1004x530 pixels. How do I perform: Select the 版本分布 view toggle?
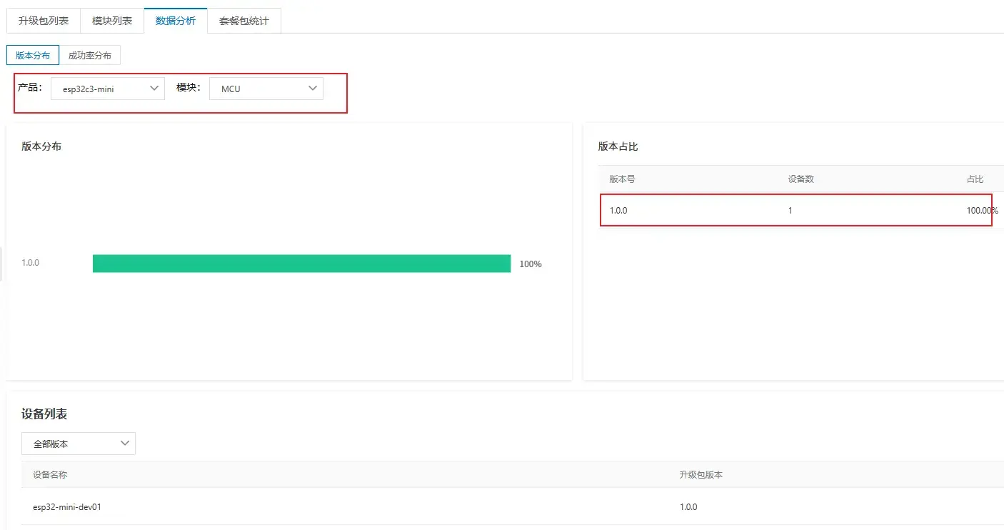[x=33, y=55]
